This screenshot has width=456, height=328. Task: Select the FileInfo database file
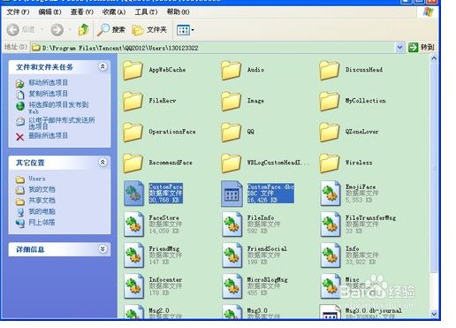251,225
